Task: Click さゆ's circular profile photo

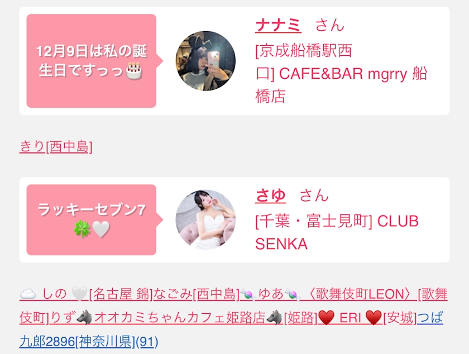Action: pyautogui.click(x=205, y=219)
